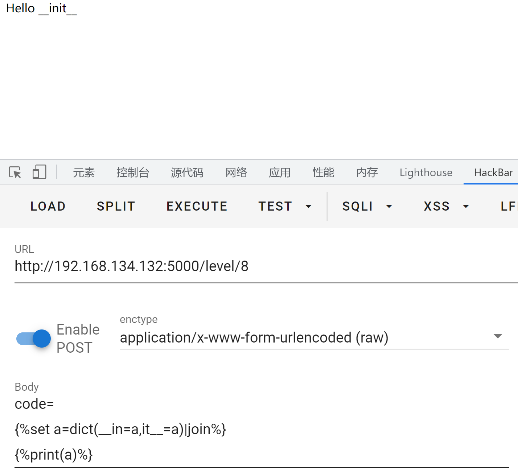Open the 应用 (Application) tab

tap(280, 173)
